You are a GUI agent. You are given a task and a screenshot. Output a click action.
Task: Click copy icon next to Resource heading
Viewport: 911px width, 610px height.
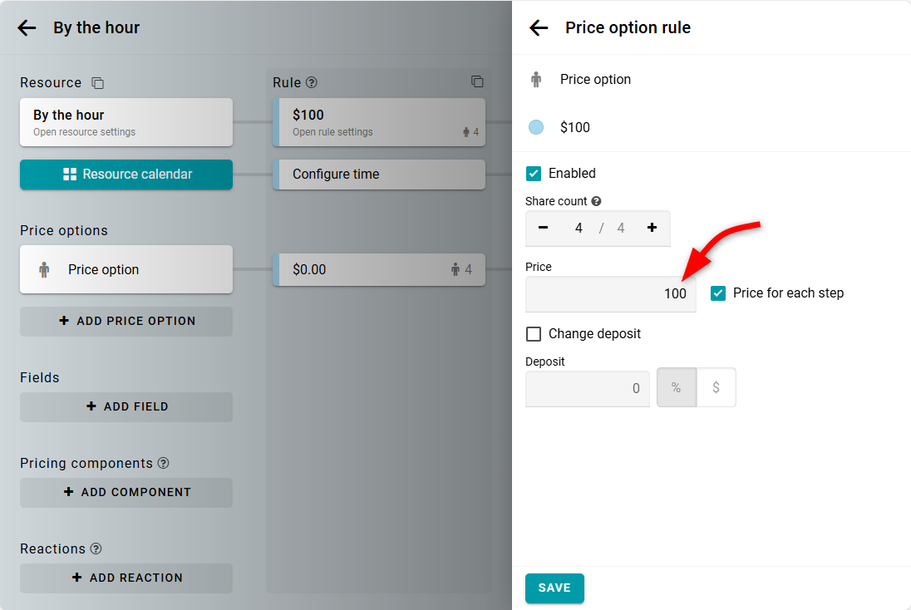[x=97, y=83]
